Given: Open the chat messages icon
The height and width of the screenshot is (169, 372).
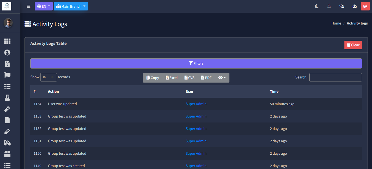Looking at the screenshot, I should pyautogui.click(x=342, y=6).
